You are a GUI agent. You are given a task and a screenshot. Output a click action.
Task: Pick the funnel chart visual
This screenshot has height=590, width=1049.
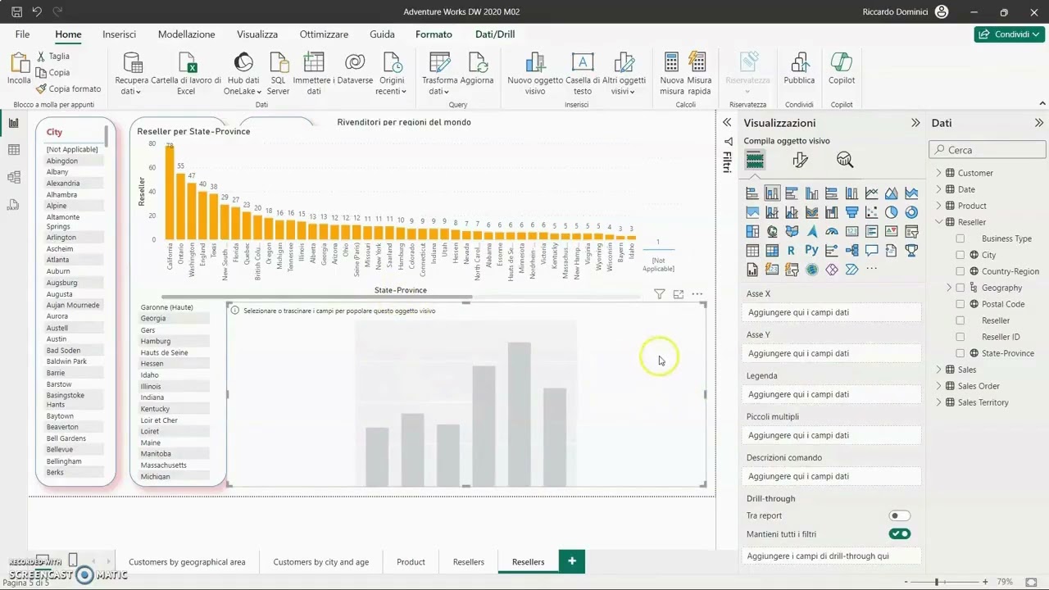(851, 212)
